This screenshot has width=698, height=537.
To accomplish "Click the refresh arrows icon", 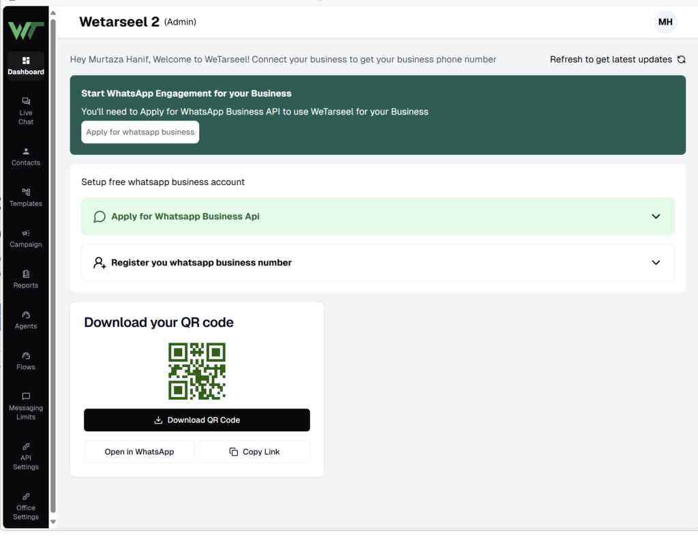I will point(681,59).
